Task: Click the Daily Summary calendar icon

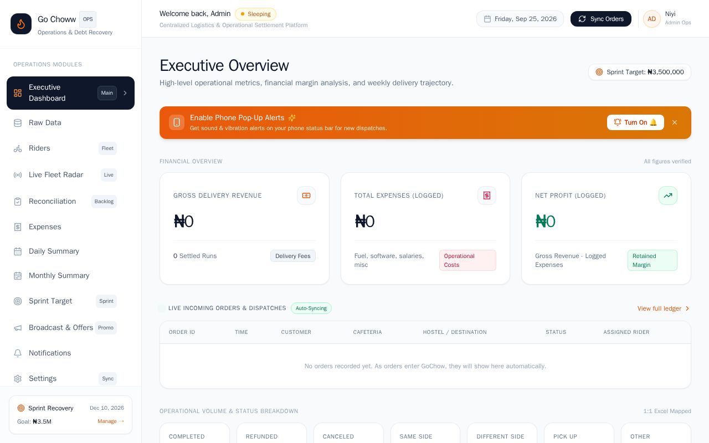Action: point(18,251)
